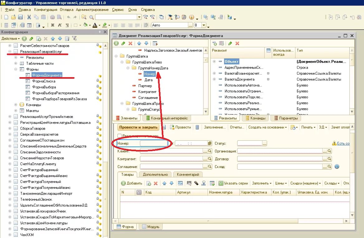Click pencil Edit icon in Конфигурация panel
Viewport: 364px width, 238px height.
(x=31, y=39)
